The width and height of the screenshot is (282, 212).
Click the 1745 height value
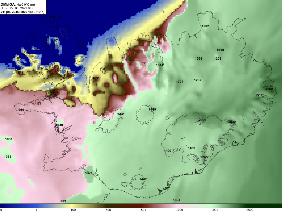click(x=204, y=157)
